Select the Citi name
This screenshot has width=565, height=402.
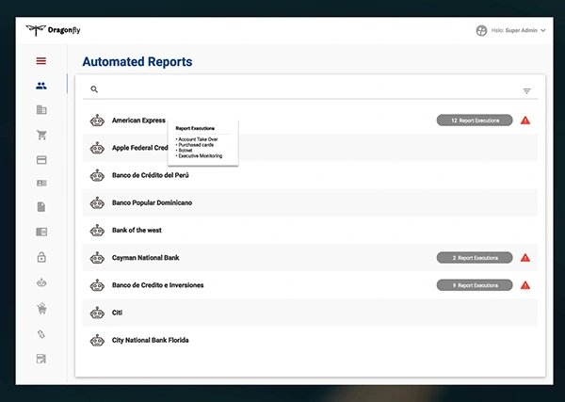pyautogui.click(x=117, y=313)
